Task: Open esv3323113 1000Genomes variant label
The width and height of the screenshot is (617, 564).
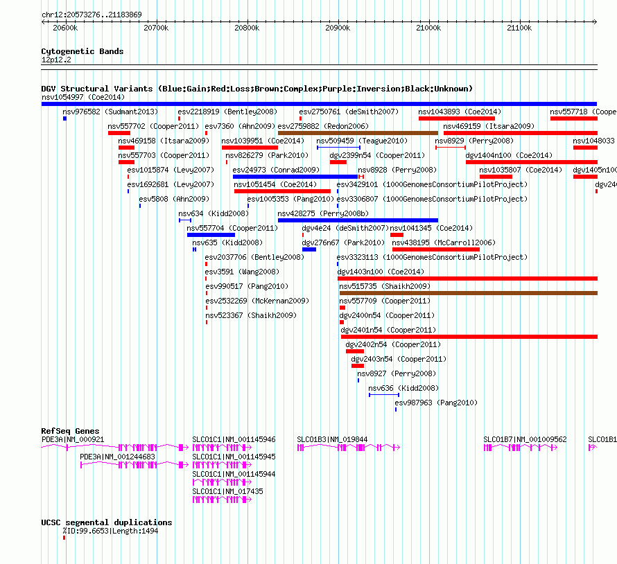Action: (432, 257)
